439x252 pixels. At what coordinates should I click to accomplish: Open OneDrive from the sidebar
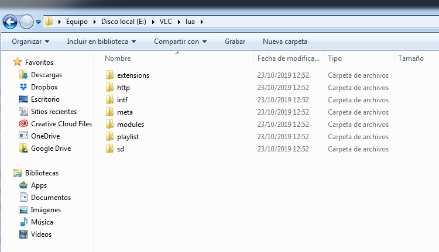tap(23, 136)
